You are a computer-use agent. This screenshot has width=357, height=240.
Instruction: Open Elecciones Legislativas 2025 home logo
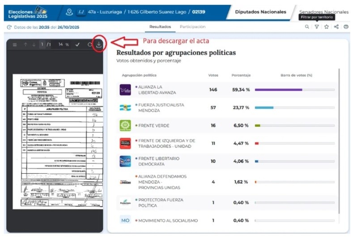coord(27,12)
